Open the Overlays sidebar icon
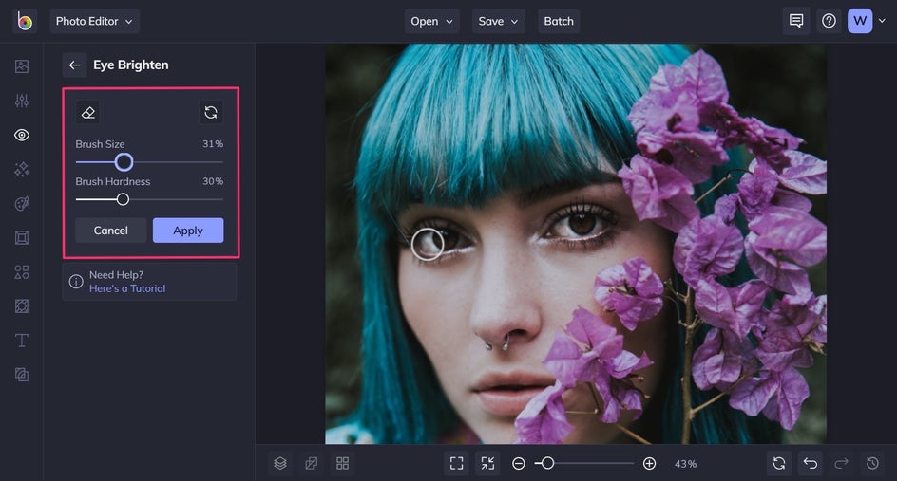Screen dimensions: 897x481 point(22,306)
